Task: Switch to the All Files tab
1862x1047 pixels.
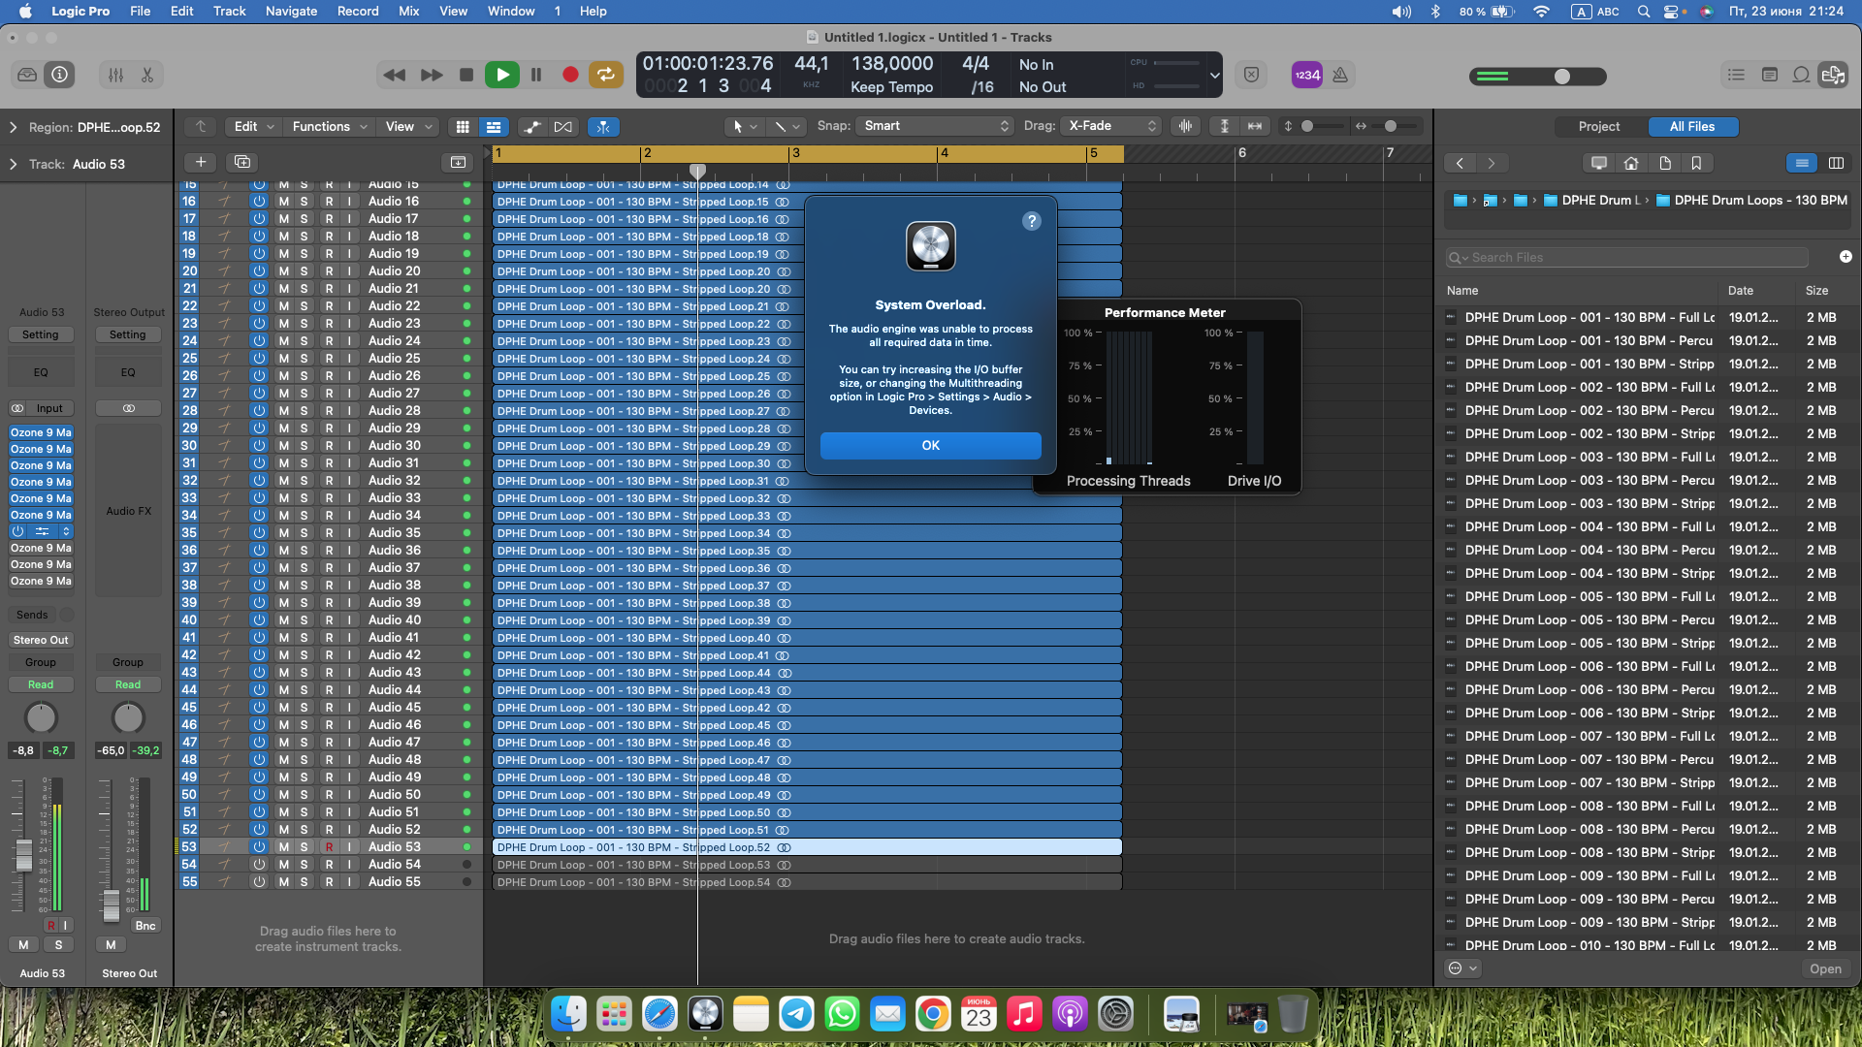Action: (x=1692, y=126)
